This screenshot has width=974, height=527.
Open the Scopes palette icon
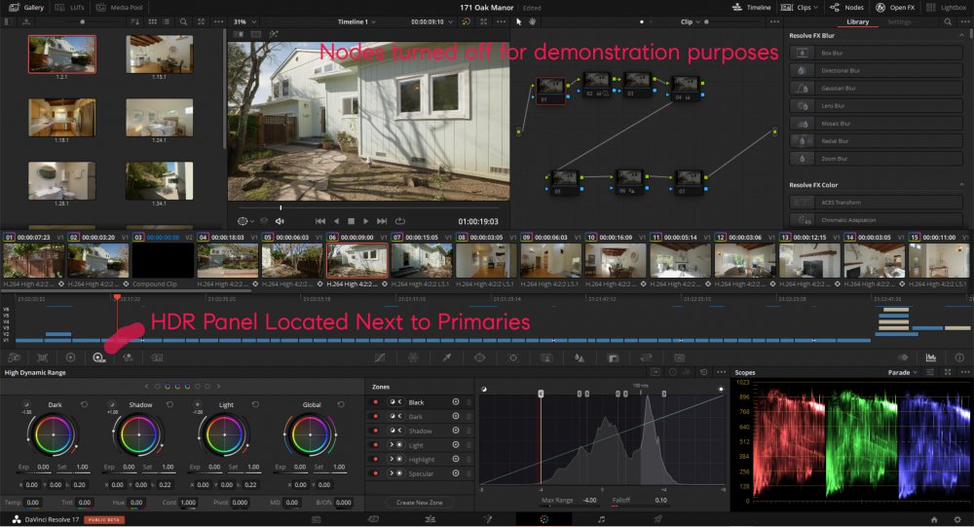point(930,358)
